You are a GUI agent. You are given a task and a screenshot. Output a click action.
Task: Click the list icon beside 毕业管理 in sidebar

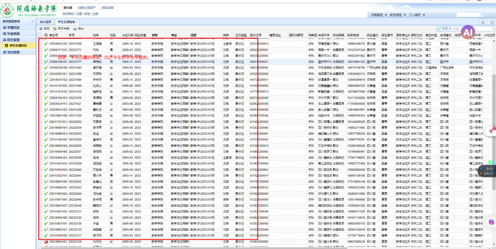click(4, 34)
